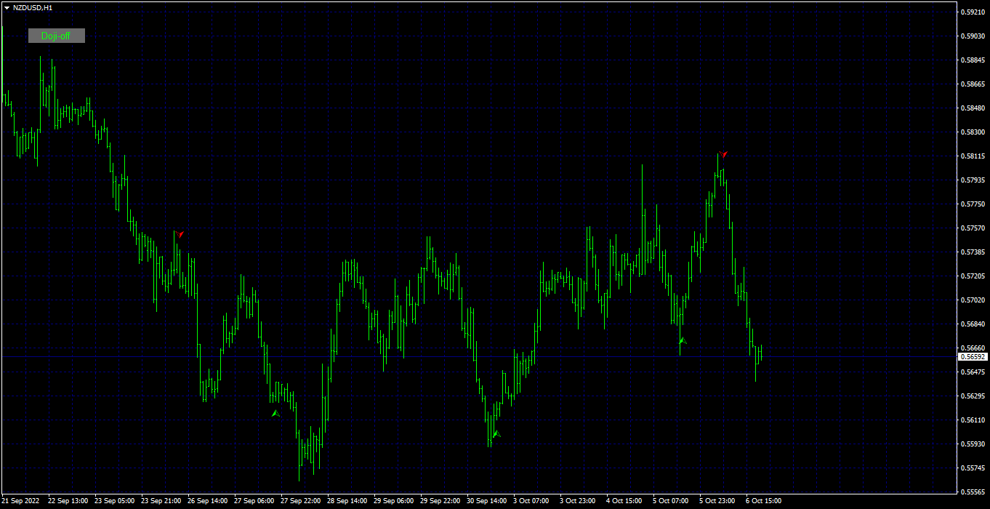
Task: Click the 0.55565 price axis label
Action: (x=974, y=492)
